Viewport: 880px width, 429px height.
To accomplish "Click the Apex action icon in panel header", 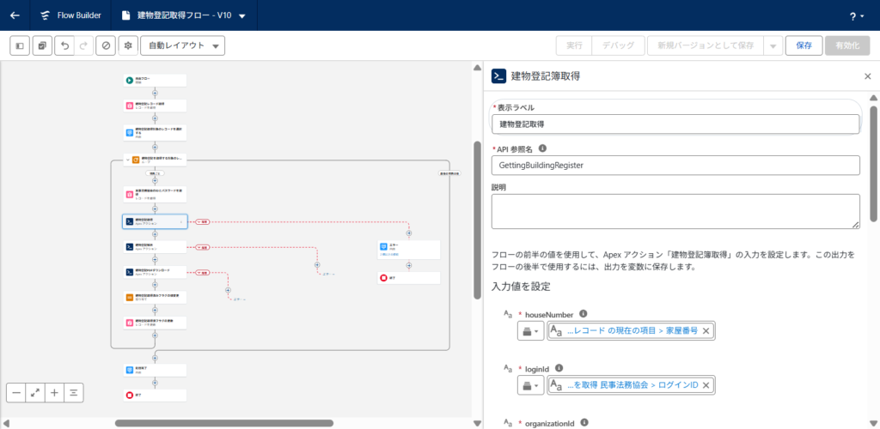I will click(x=498, y=76).
